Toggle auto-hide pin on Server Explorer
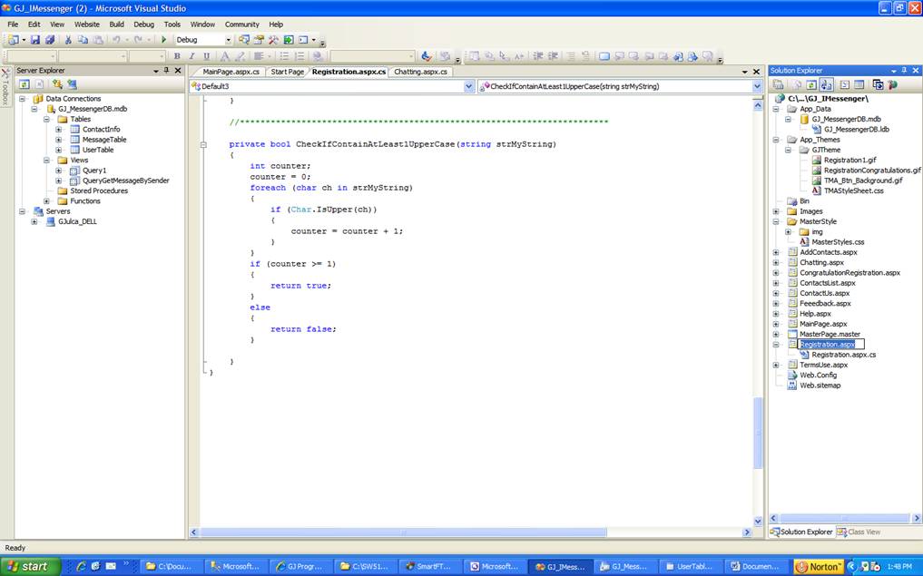This screenshot has height=576, width=923. click(x=166, y=71)
